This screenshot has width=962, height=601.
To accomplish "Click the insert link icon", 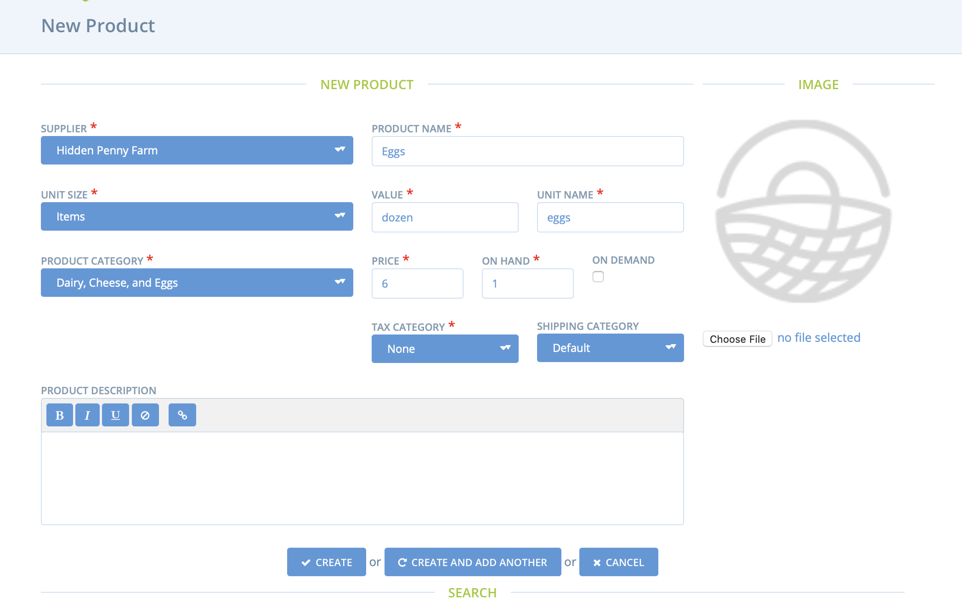I will (182, 415).
